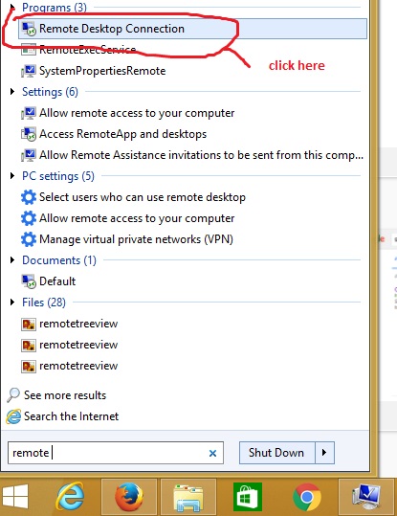Click the Allow Remote Assistance invitations icon

click(29, 155)
